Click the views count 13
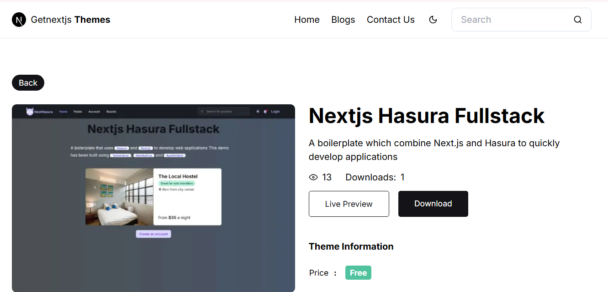Screen dimensions: 608x292 tap(327, 177)
